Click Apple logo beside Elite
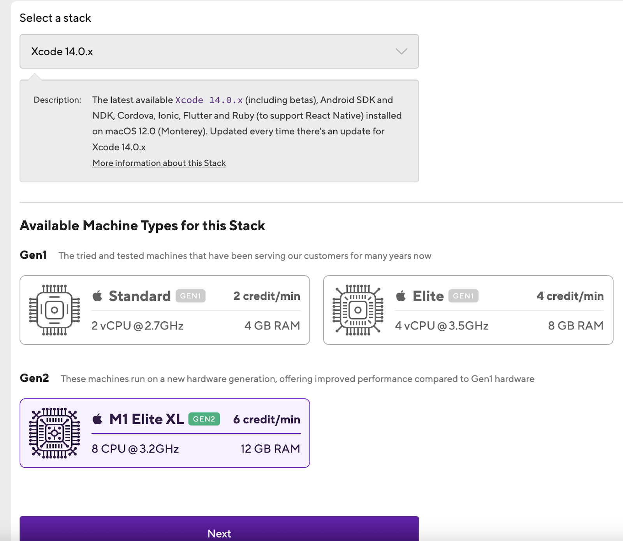 click(x=401, y=296)
